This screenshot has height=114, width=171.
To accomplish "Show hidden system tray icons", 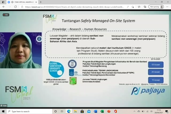I will pos(134,111).
